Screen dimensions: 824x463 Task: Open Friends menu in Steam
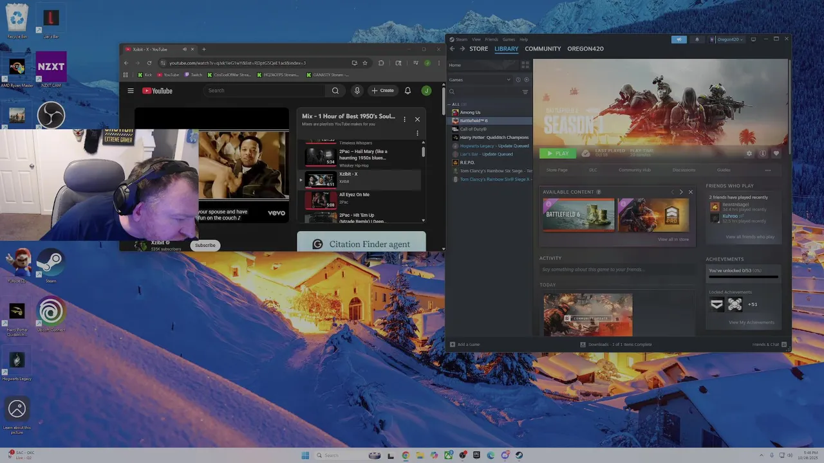click(491, 39)
